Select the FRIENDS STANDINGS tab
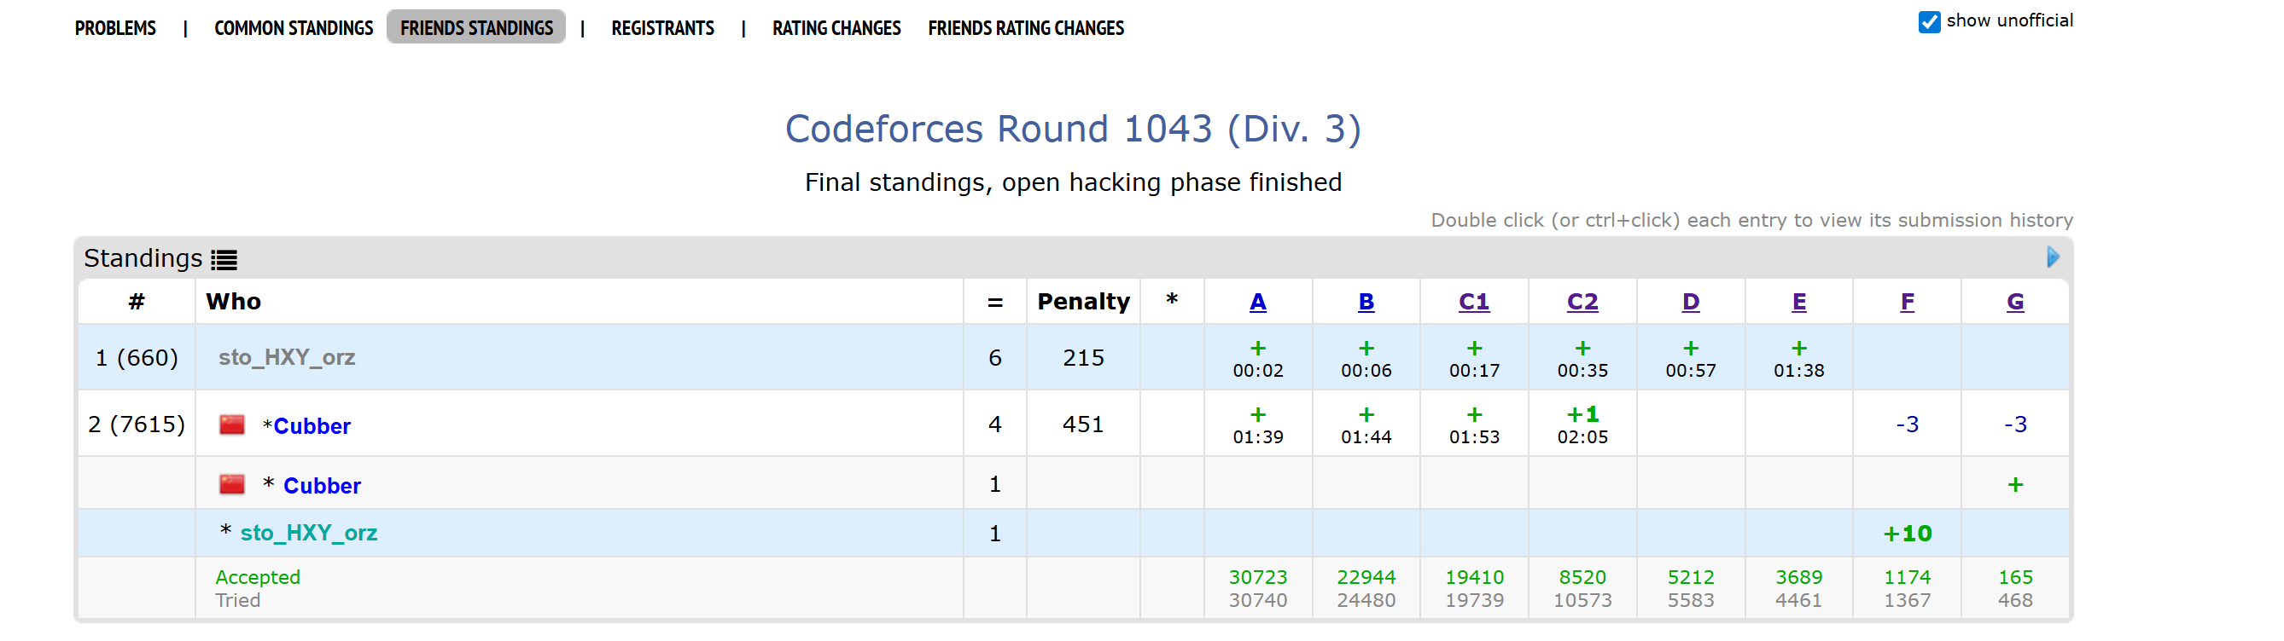This screenshot has height=641, width=2284. point(476,28)
